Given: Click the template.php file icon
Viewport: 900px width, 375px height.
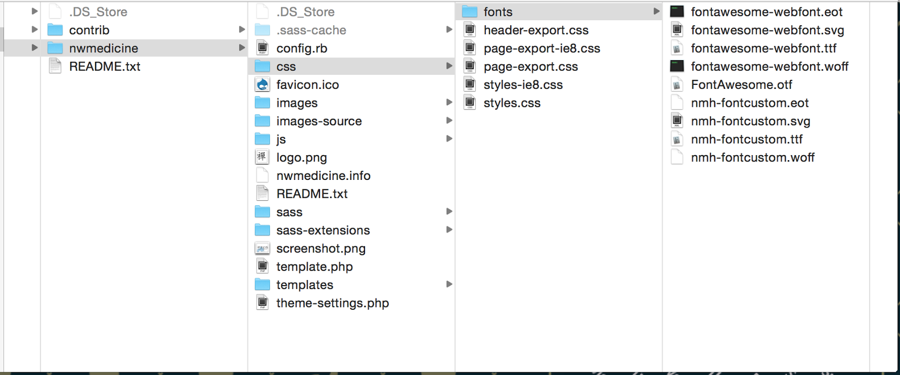Looking at the screenshot, I should pos(262,266).
